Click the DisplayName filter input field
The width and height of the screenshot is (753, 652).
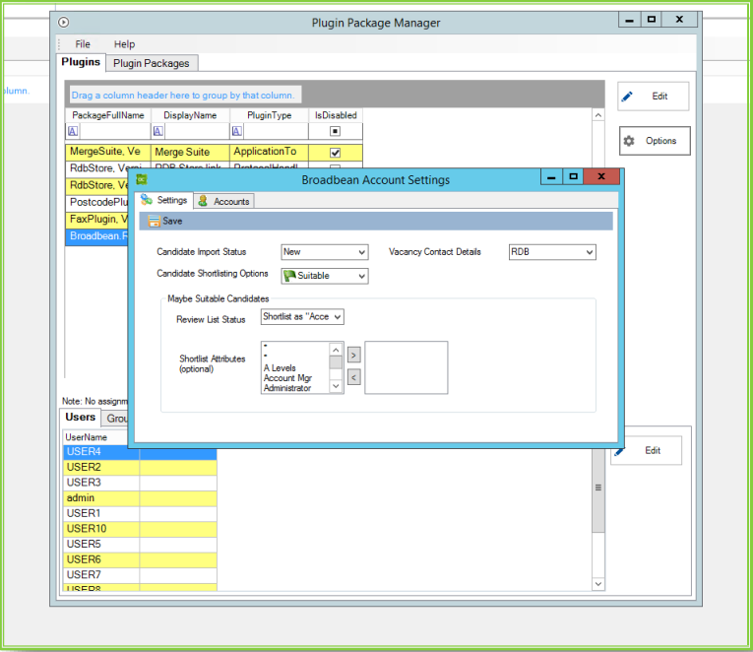point(197,131)
